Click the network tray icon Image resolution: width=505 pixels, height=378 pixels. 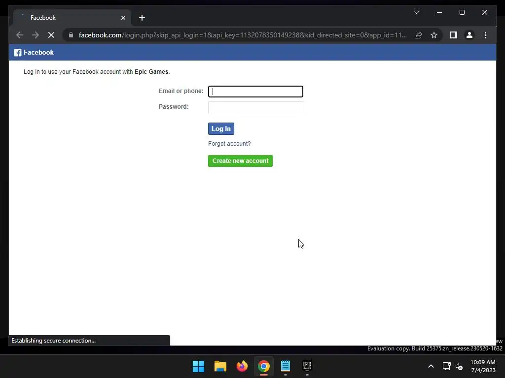coord(446,366)
